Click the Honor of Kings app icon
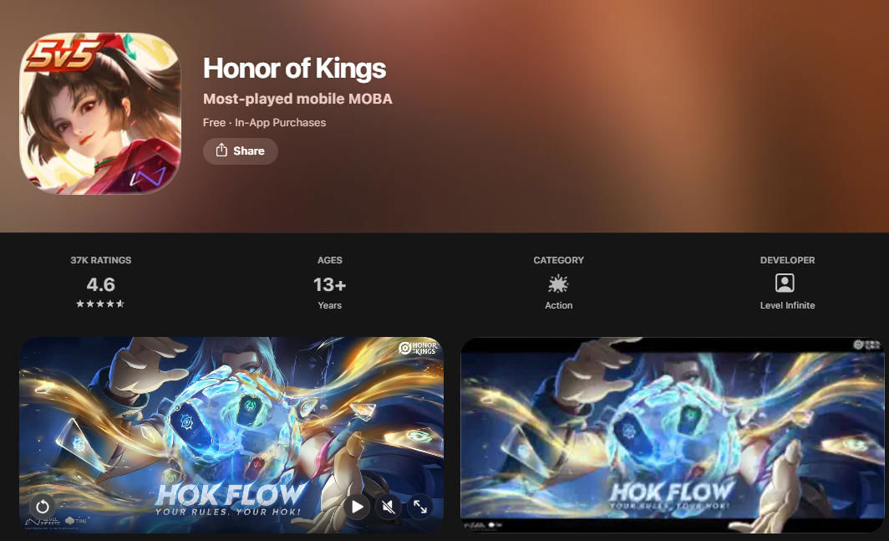889x541 pixels. [100, 113]
